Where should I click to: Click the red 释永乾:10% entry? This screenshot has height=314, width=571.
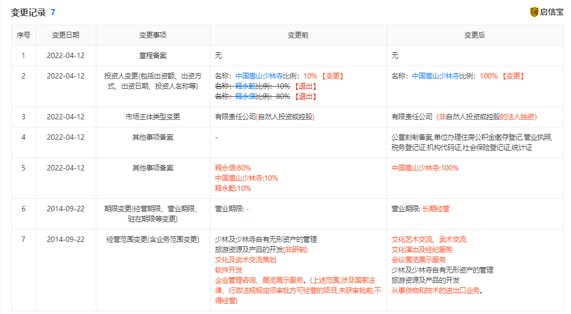233,188
